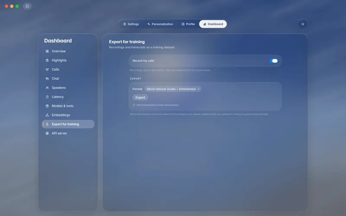Click the yellow macOS minimize button
This screenshot has height=216, width=346.
(12, 6)
